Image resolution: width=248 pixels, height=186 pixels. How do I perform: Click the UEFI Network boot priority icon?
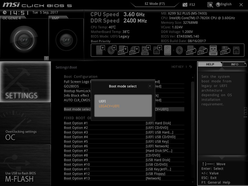[157, 50]
